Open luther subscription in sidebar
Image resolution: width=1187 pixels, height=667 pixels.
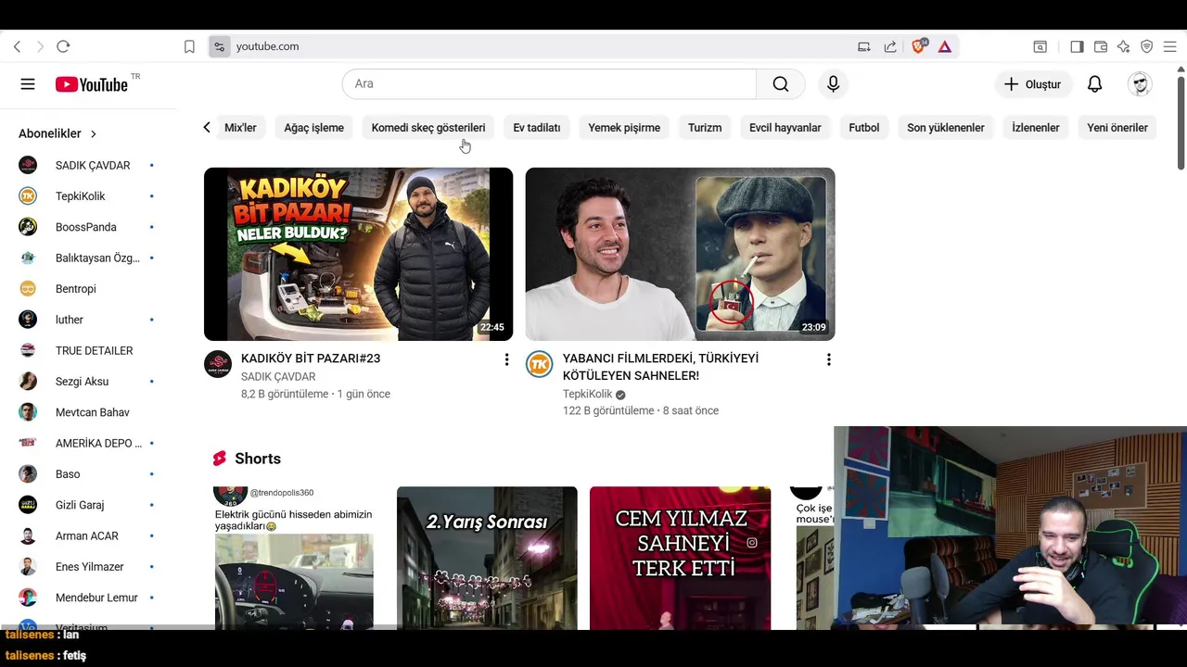point(88,320)
